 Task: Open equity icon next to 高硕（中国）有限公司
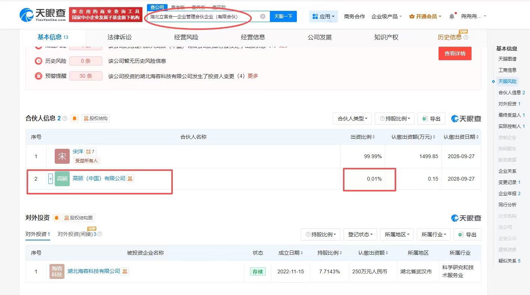(x=130, y=179)
